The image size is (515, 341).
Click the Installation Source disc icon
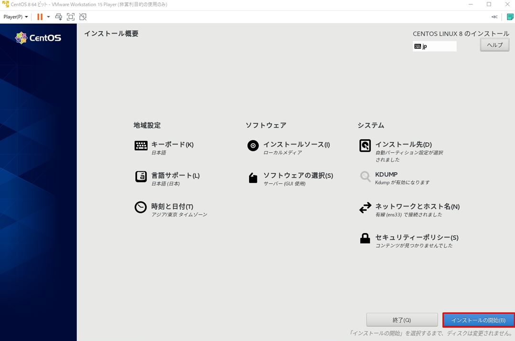coord(253,145)
